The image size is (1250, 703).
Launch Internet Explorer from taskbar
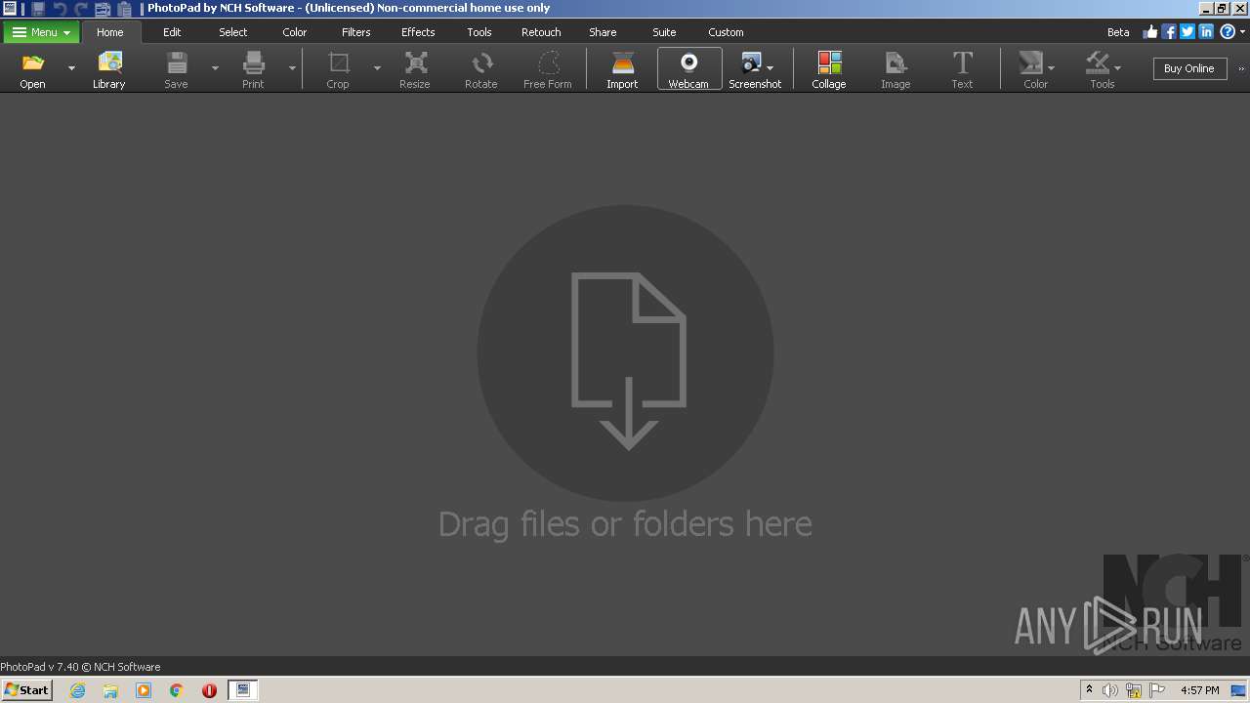click(77, 690)
